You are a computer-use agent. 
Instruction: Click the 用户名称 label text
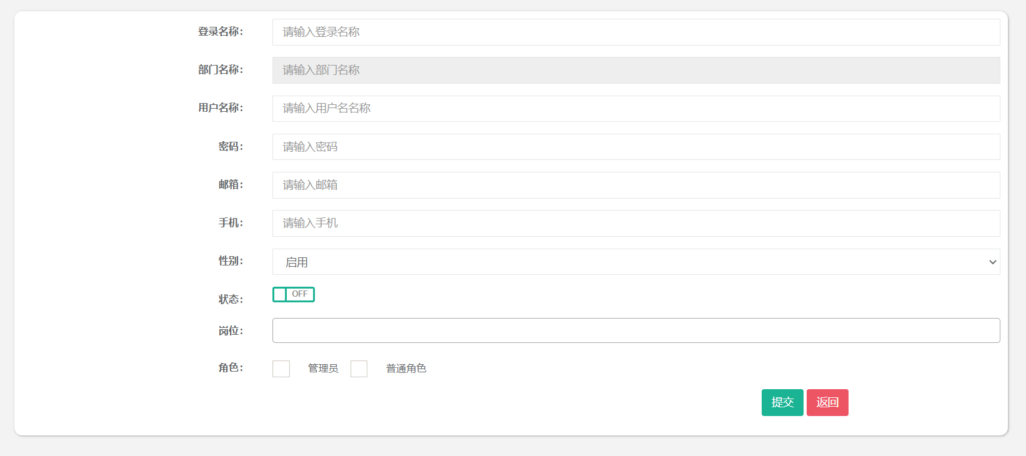tap(221, 107)
